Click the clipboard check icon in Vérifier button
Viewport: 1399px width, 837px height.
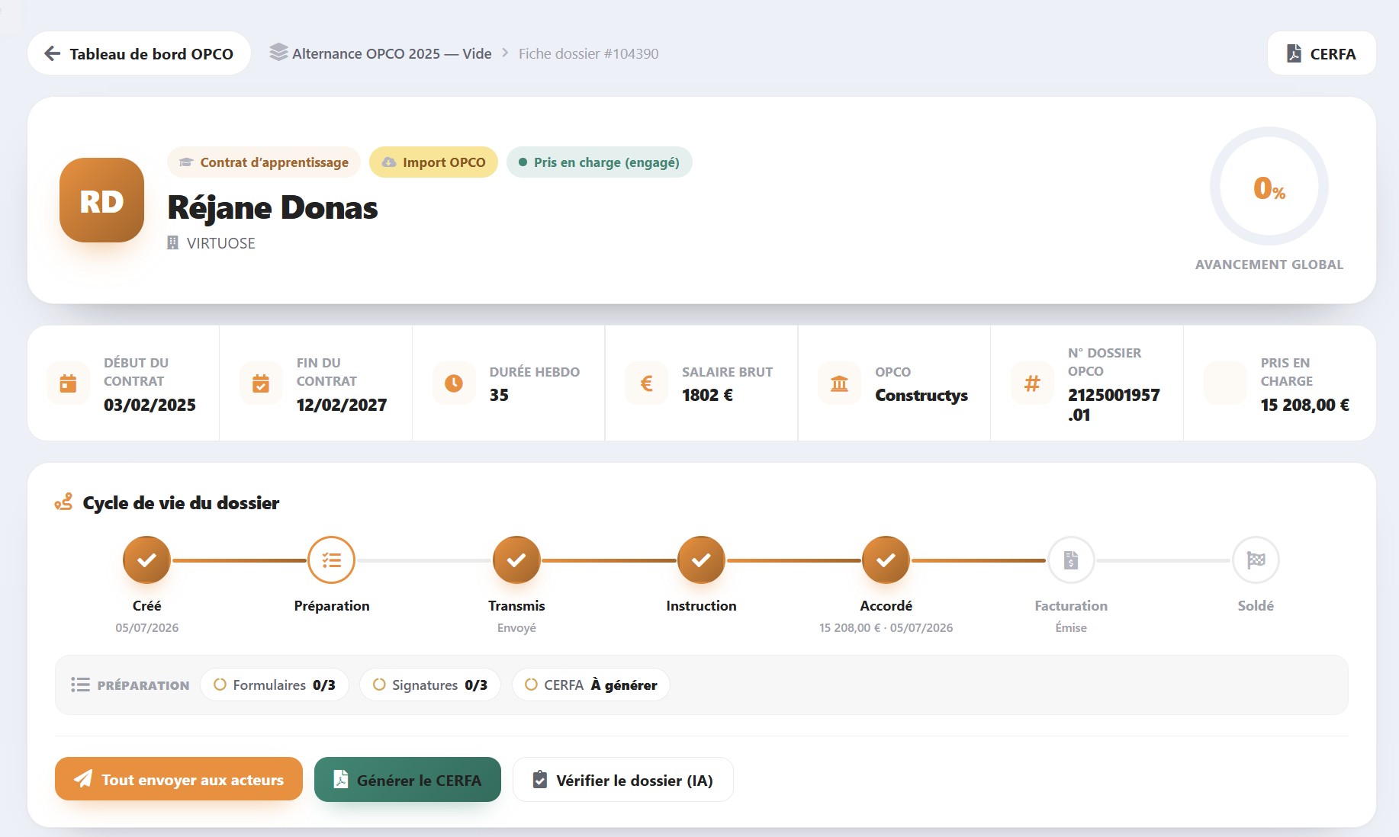[539, 779]
